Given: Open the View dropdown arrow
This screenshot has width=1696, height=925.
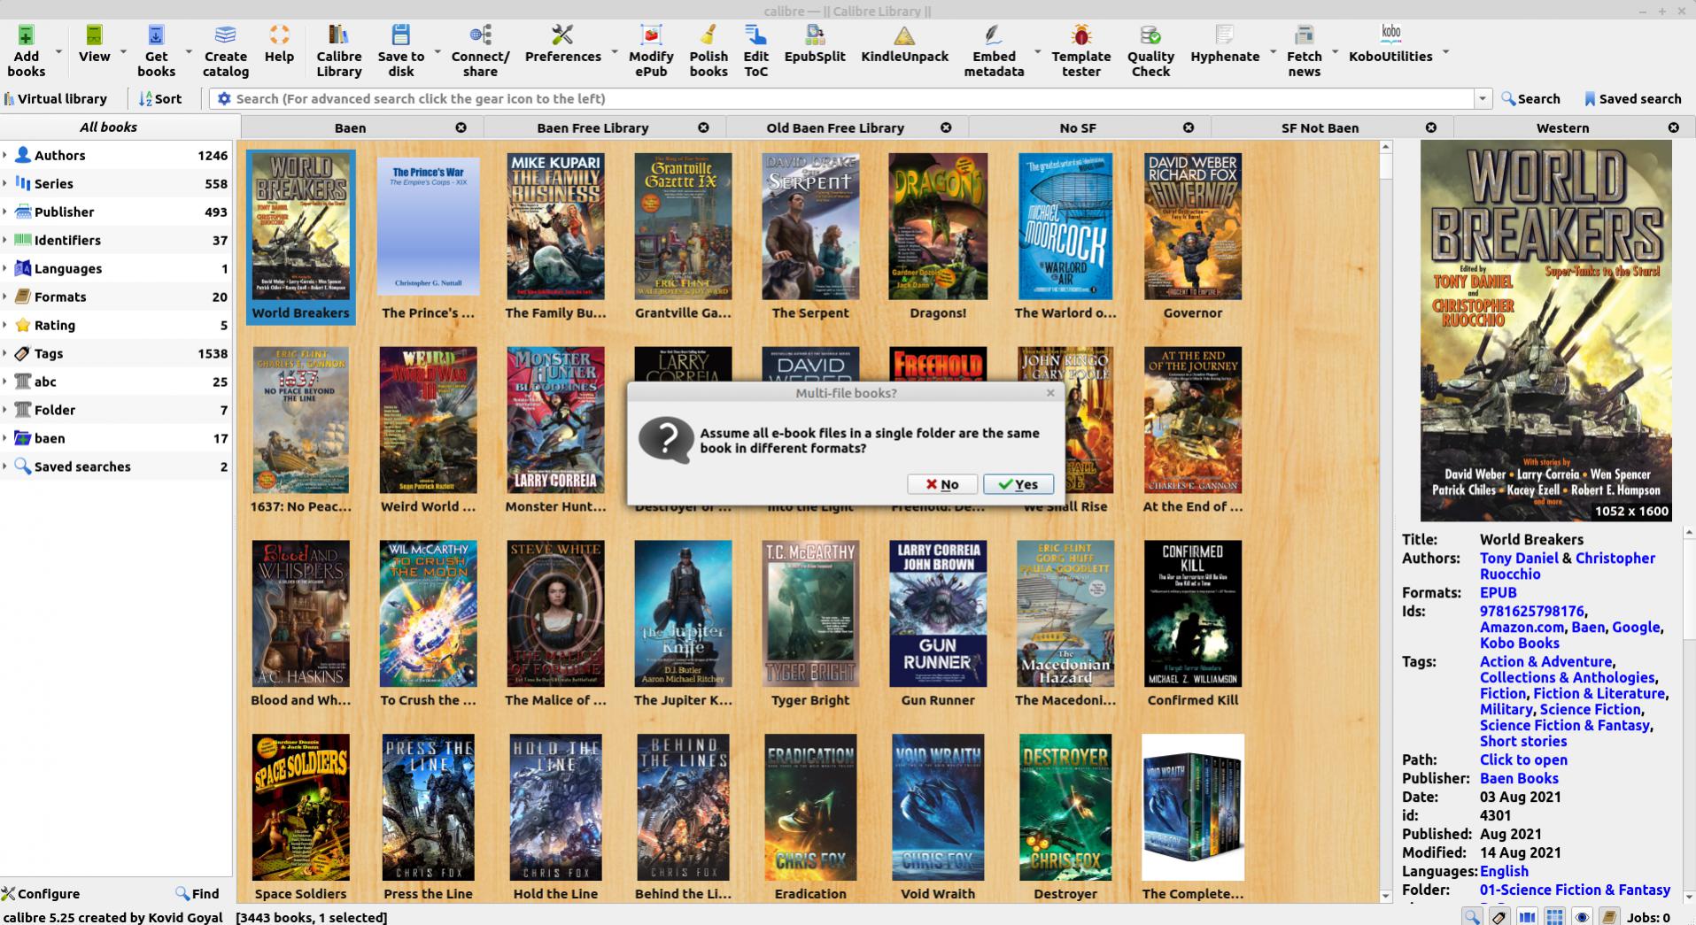Looking at the screenshot, I should [123, 51].
